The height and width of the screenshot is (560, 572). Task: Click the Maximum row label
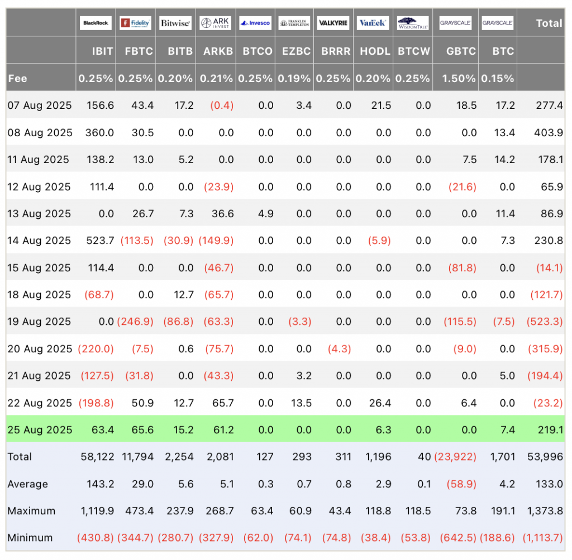pyautogui.click(x=31, y=511)
